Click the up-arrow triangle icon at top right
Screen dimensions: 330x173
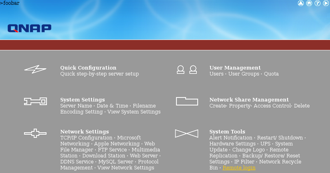coord(301,3)
